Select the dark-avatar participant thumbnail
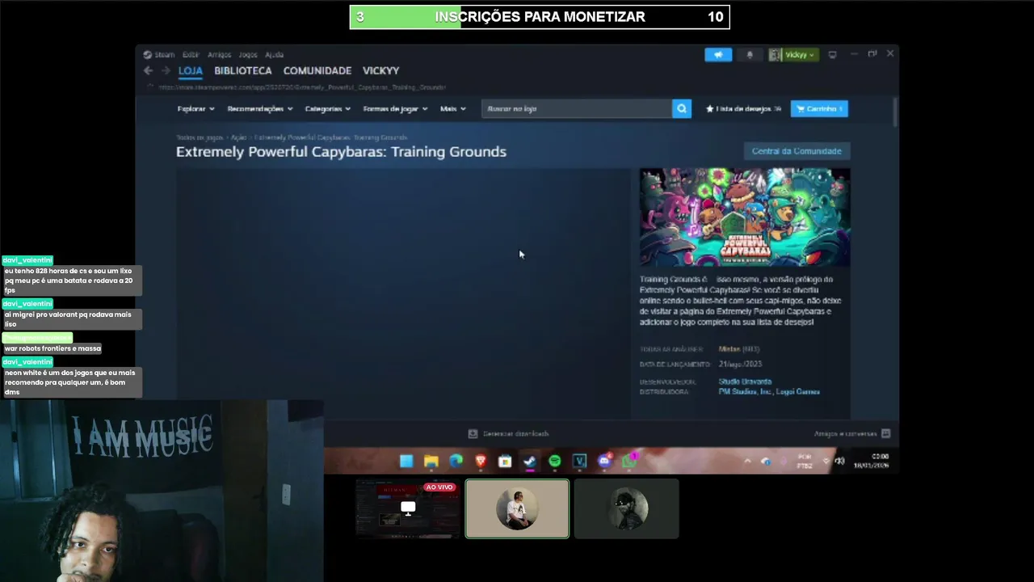This screenshot has width=1034, height=582. point(627,508)
